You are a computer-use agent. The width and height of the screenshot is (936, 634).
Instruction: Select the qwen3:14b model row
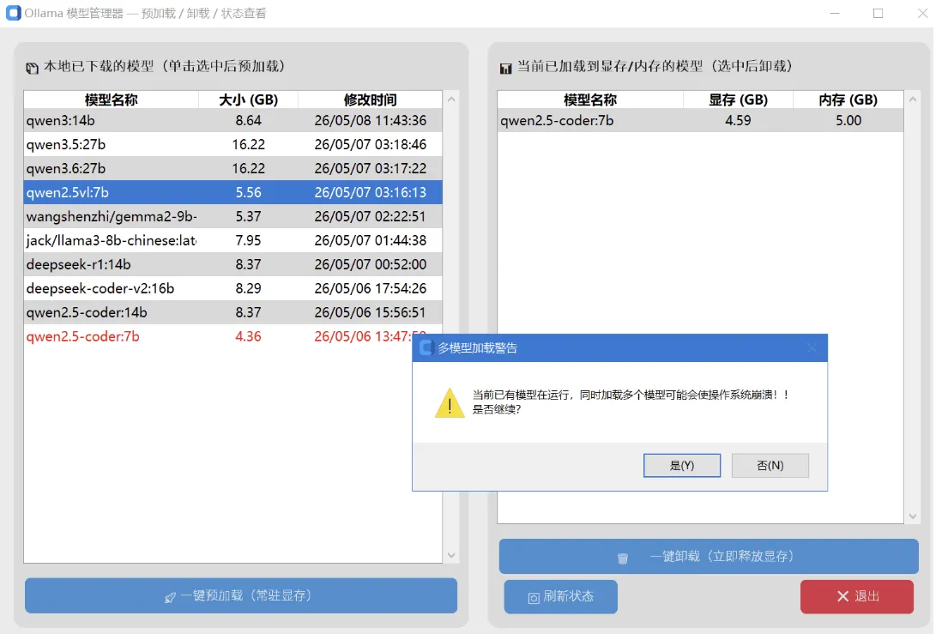[x=233, y=121]
